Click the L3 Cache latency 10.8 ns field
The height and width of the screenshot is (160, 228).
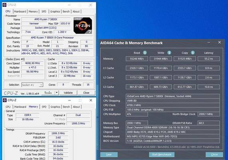(x=209, y=87)
